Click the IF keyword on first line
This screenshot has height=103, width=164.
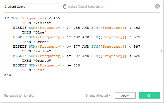pyautogui.click(x=6, y=18)
